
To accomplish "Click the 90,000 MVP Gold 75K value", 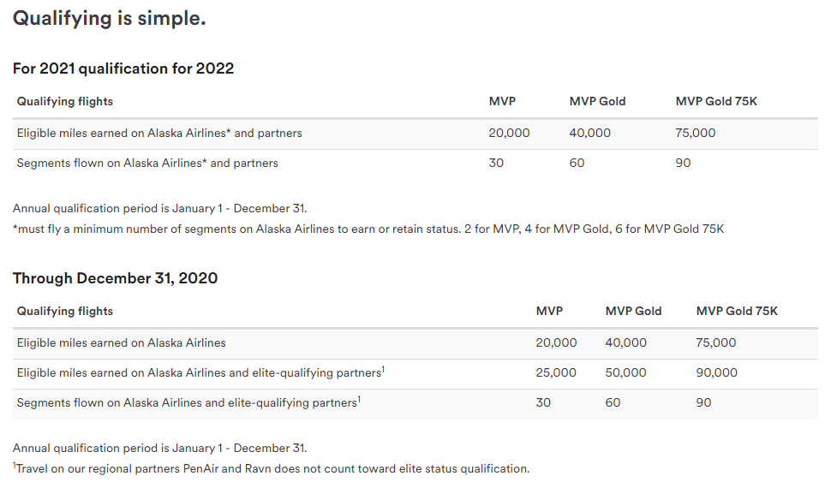I will [716, 373].
